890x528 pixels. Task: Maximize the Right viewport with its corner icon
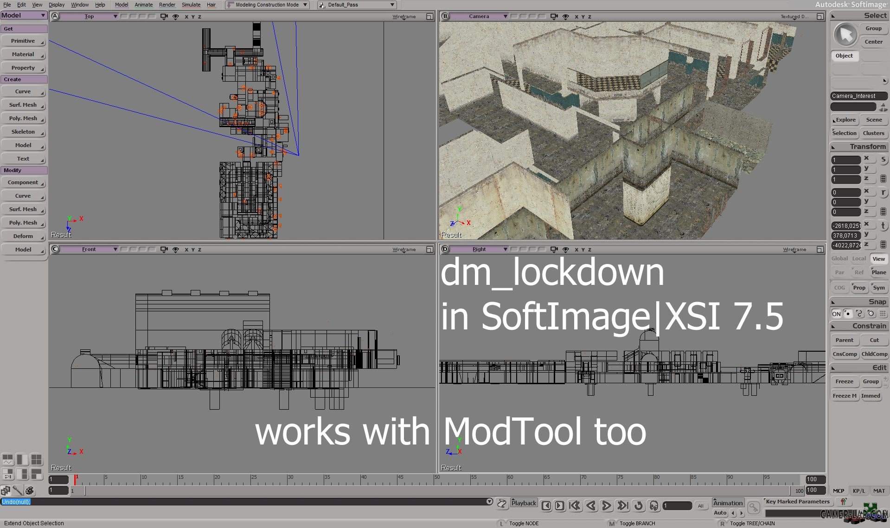coord(820,249)
